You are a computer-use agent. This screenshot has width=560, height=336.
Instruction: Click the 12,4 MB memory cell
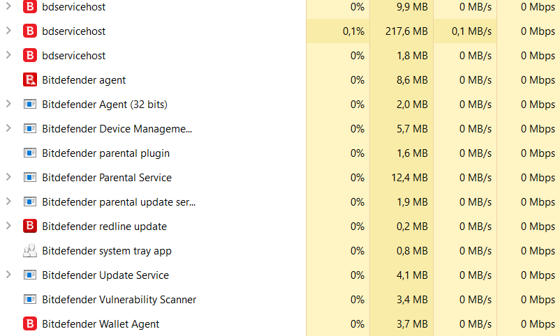pos(410,178)
